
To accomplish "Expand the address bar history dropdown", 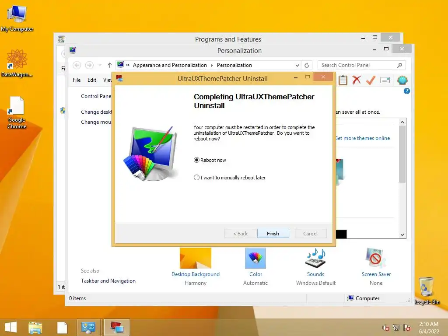I will click(297, 66).
